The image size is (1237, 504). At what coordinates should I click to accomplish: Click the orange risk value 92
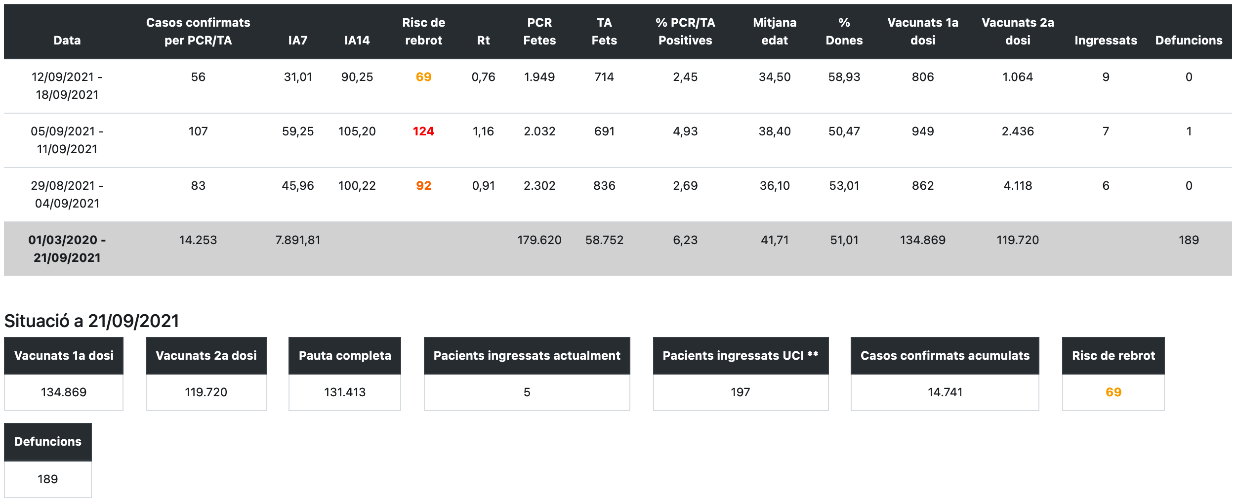(x=423, y=186)
